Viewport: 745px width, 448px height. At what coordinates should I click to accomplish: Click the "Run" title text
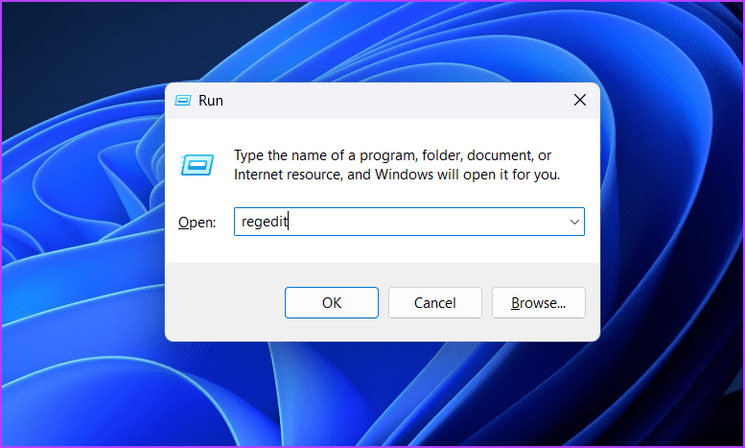pos(211,101)
